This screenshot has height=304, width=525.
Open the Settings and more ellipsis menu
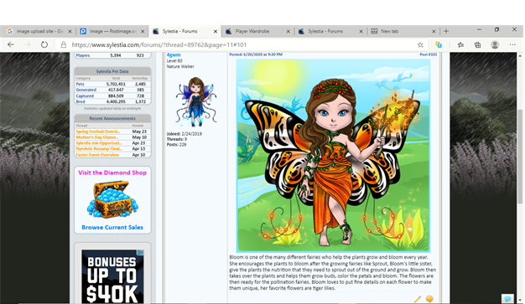(x=512, y=44)
